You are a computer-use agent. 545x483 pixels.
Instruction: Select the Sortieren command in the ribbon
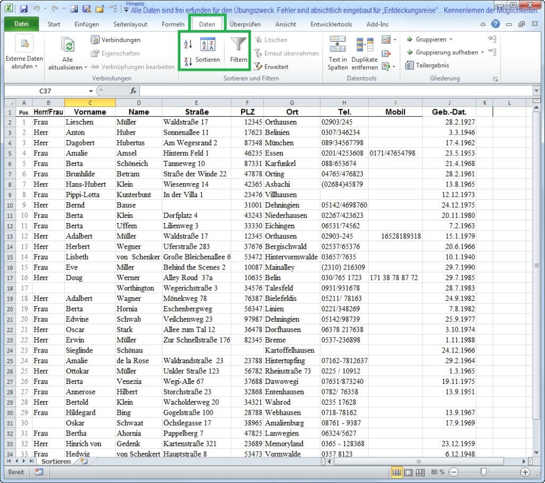pyautogui.click(x=207, y=51)
